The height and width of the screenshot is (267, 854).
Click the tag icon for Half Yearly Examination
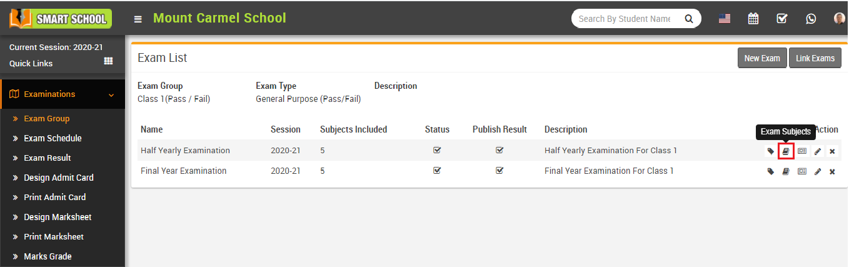(x=771, y=151)
